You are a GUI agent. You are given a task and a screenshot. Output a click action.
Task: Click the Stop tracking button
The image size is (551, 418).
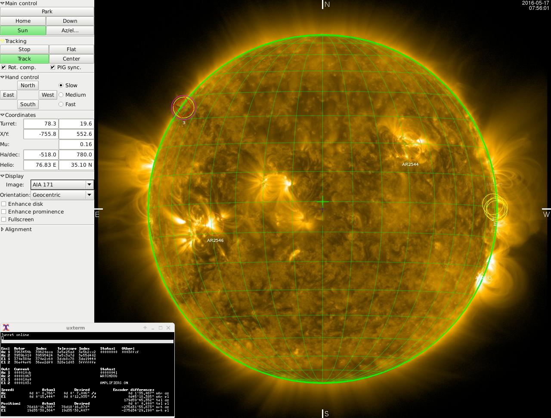point(24,49)
